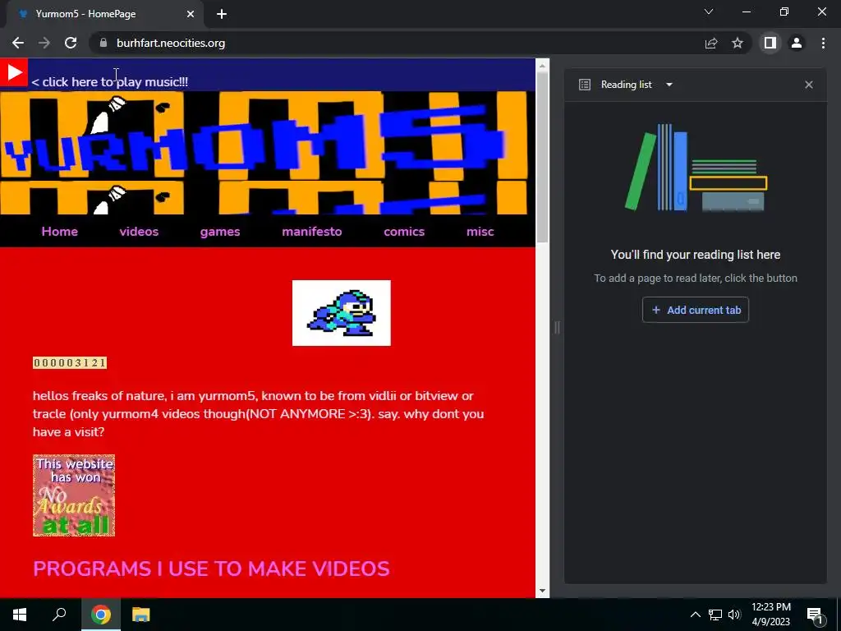Select the Yurmom5 - HomePage tab
The width and height of the screenshot is (841, 631).
104,14
